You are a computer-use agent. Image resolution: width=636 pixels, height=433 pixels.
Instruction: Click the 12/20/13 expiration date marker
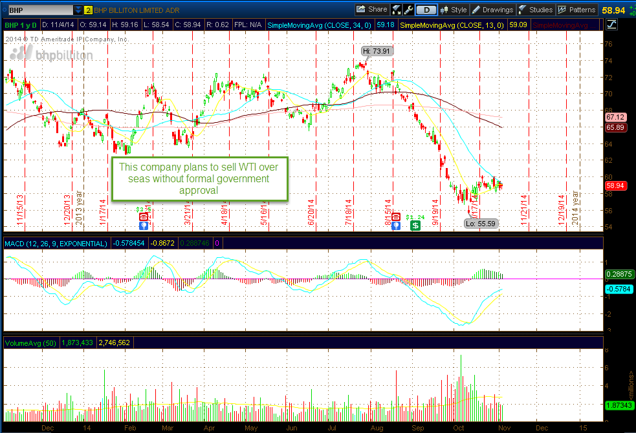(67, 209)
